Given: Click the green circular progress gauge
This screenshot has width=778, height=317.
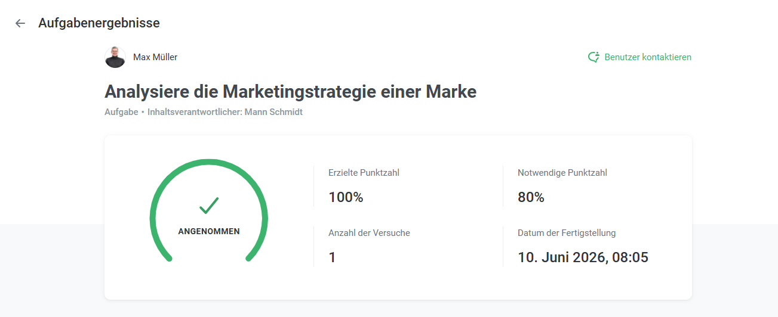Looking at the screenshot, I should (x=209, y=212).
